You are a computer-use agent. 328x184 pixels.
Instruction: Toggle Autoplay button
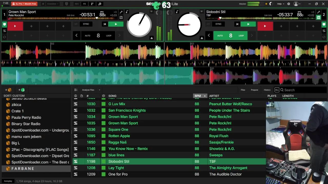point(8,181)
